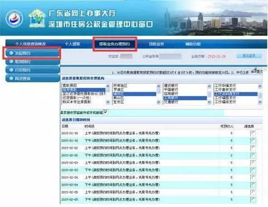Switch to the 贷款业务 tab
This screenshot has width=268, height=207.
(x=156, y=44)
